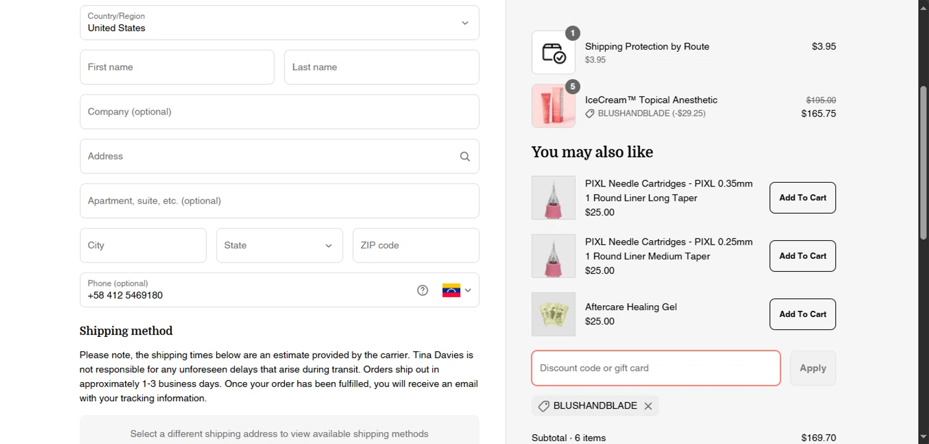Add PIXL 0.35mm Needle Cartridges to cart

tap(803, 198)
